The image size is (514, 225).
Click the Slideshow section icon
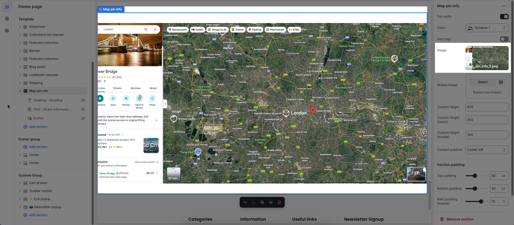point(25,27)
